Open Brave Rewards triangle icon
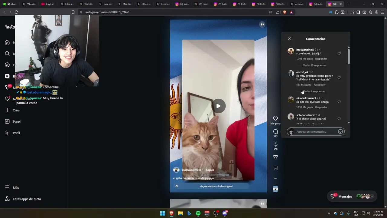387x218 pixels. point(291,12)
